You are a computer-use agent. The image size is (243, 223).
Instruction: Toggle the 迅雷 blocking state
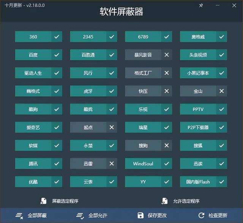click(112, 164)
